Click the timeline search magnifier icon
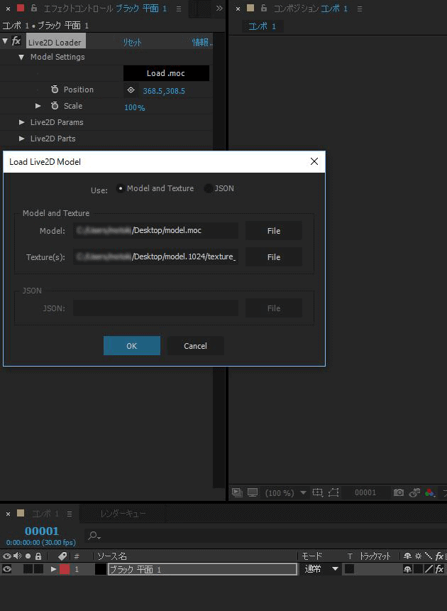Screen dimensions: 447x611 tap(93, 536)
